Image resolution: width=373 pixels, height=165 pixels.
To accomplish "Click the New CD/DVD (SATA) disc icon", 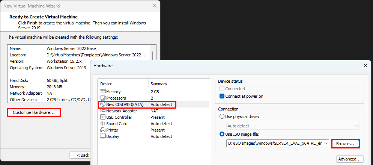I will (103, 104).
